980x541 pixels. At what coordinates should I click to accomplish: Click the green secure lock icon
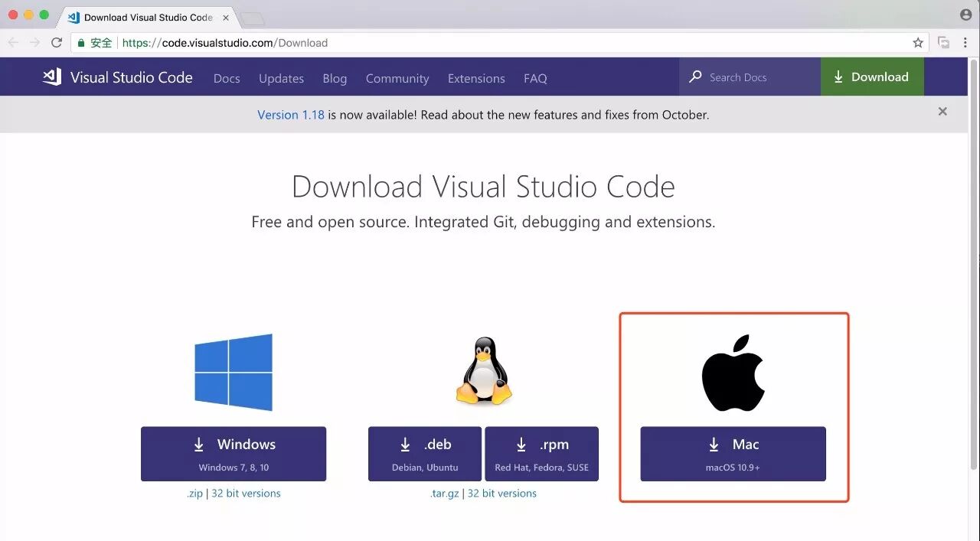pos(81,43)
